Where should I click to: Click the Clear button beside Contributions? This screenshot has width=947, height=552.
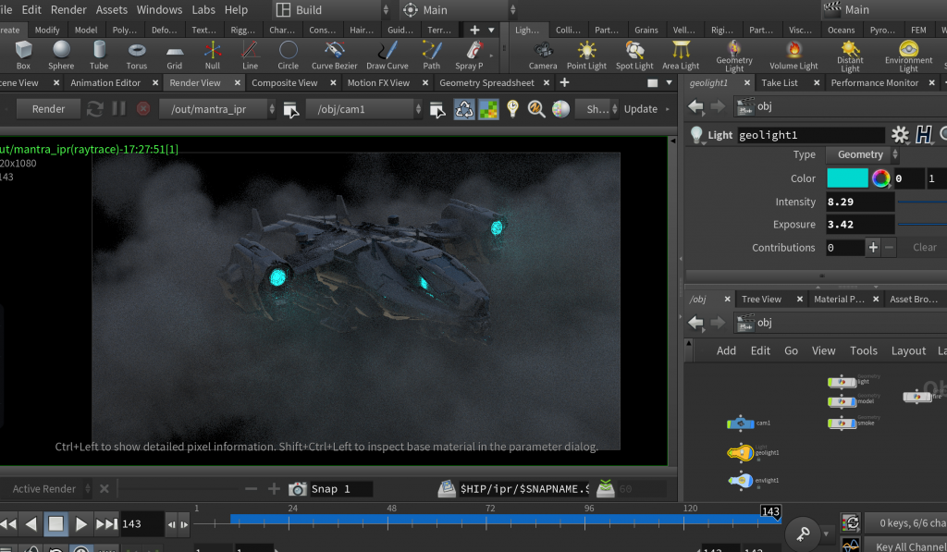pos(925,248)
